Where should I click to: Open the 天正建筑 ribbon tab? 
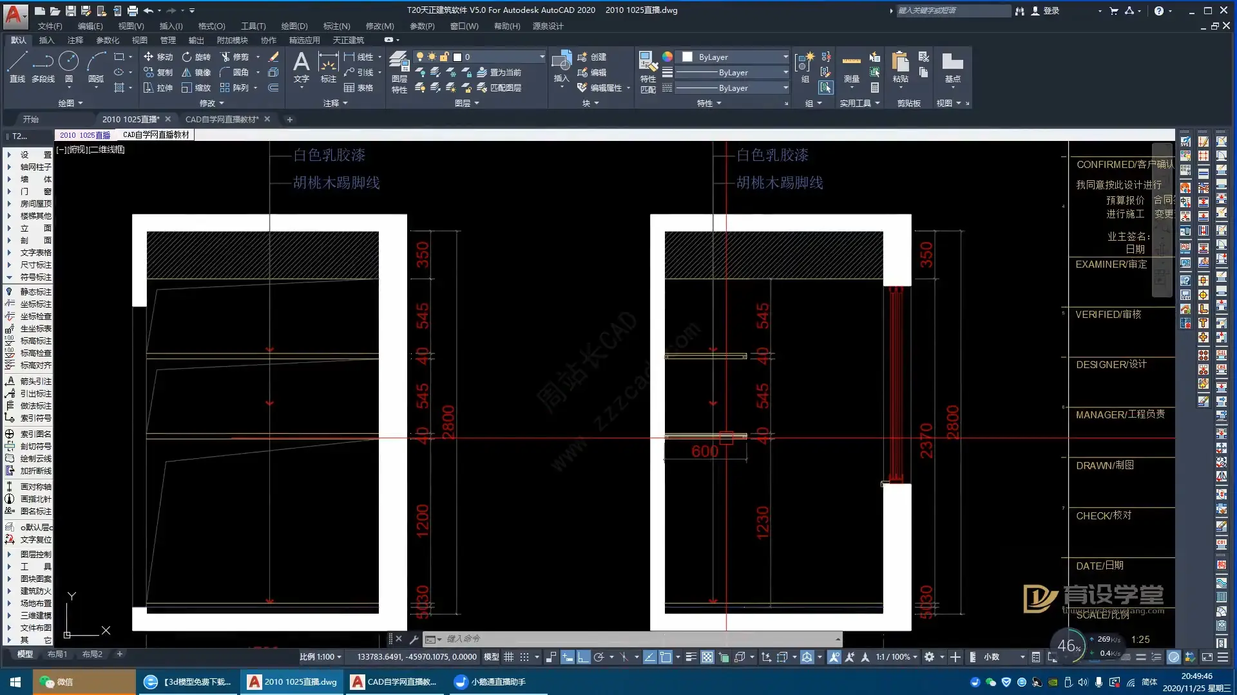(x=348, y=40)
